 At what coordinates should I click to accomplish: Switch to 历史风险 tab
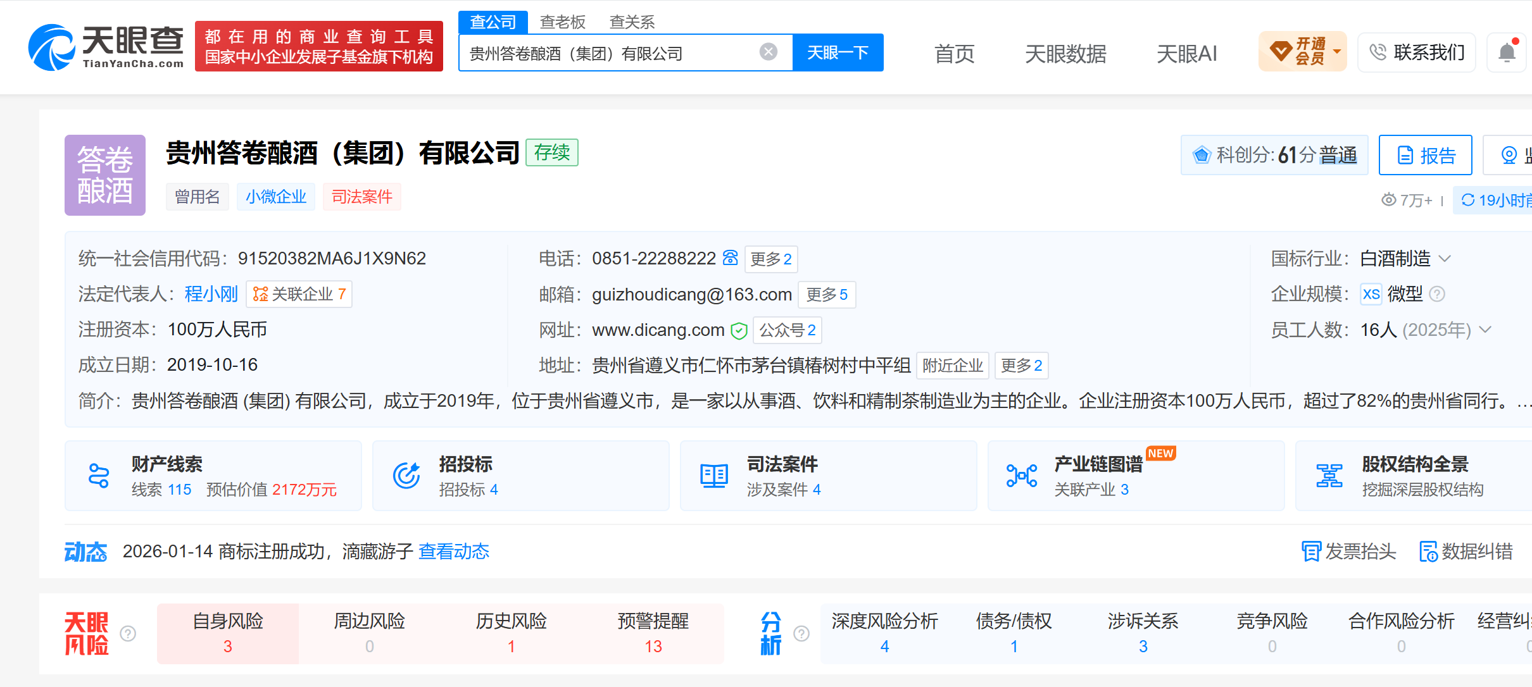click(x=512, y=633)
